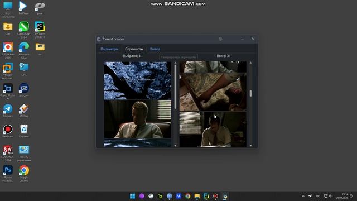
Task: Launch Topaz Photo AI shortcut
Action: [8, 92]
